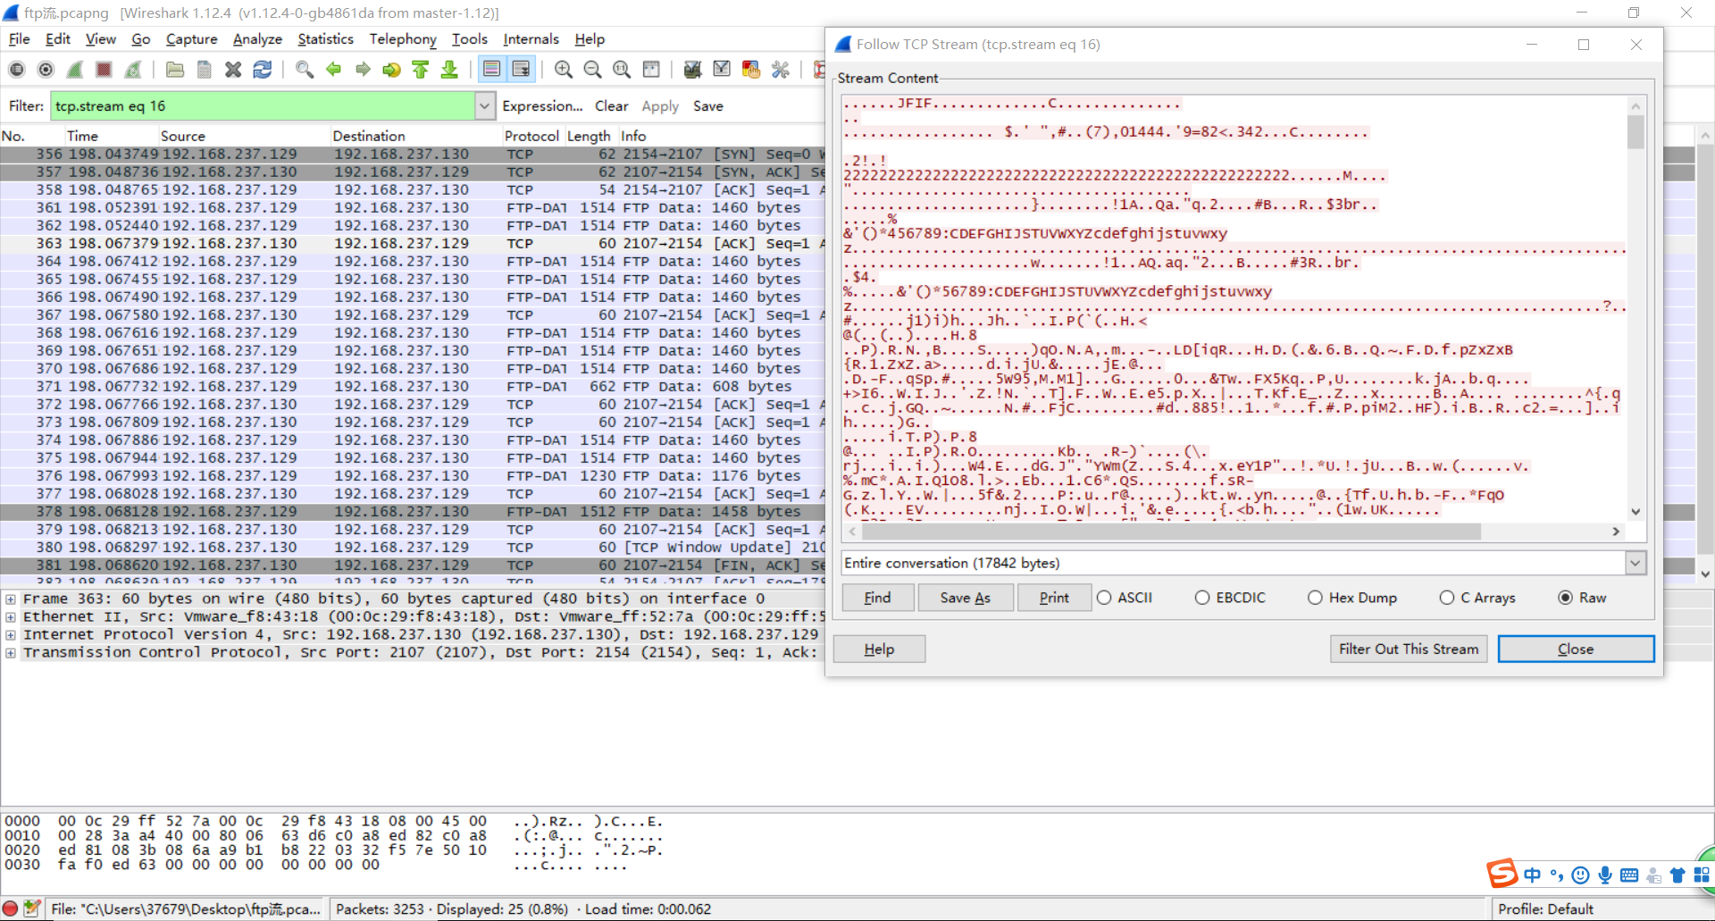Open Sogou emoji smiley icon
1715x921 pixels.
pos(1580,875)
